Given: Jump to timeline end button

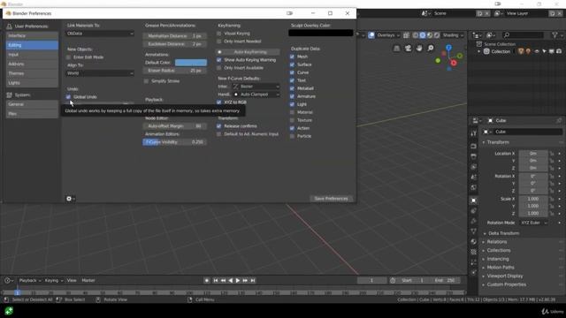Looking at the screenshot, I should point(253,281).
